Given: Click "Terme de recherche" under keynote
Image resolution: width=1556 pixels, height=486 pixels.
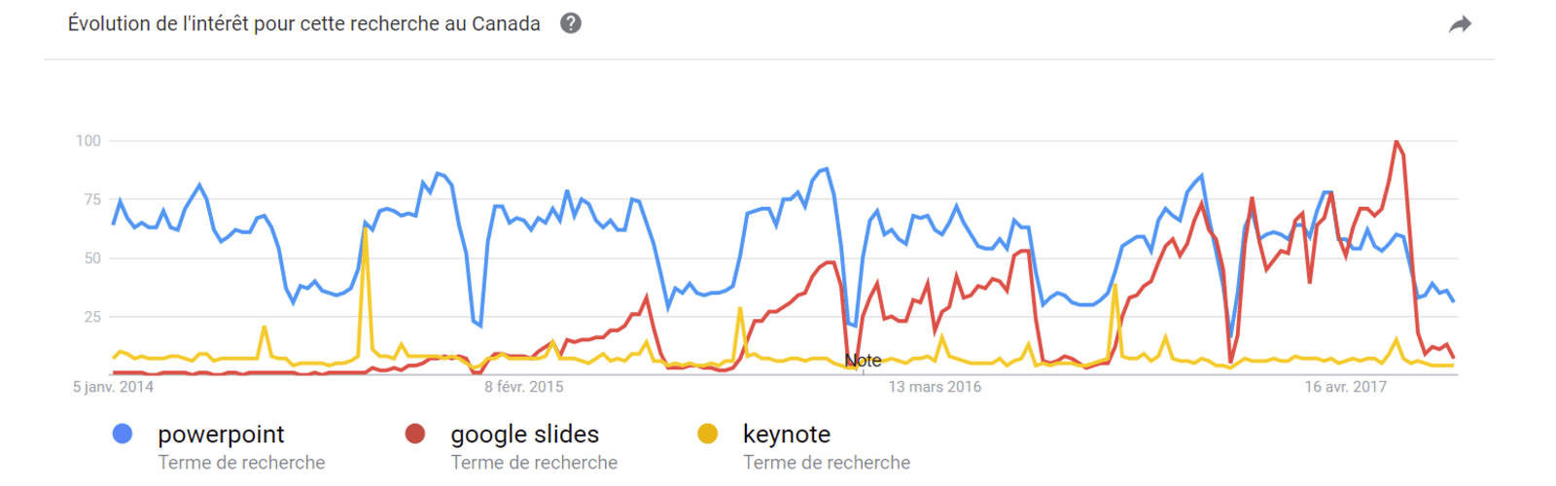Looking at the screenshot, I should [x=827, y=463].
